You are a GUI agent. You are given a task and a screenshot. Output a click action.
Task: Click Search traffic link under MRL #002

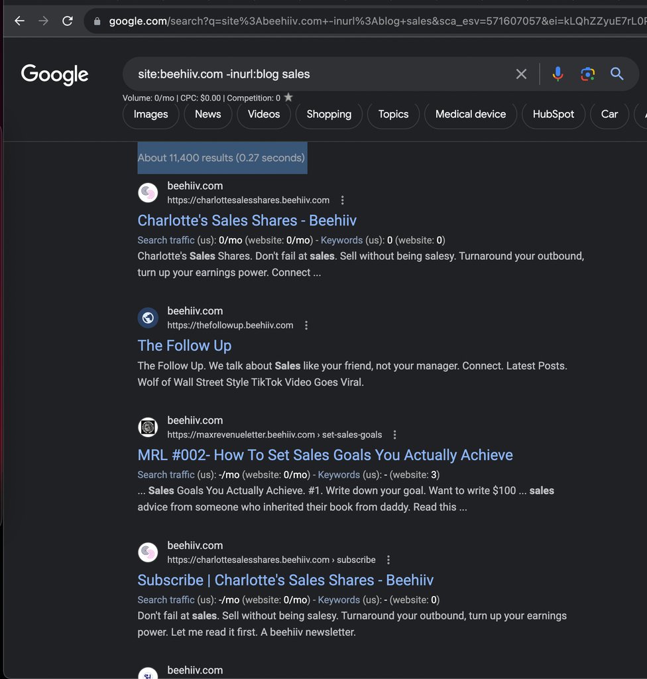pos(166,475)
